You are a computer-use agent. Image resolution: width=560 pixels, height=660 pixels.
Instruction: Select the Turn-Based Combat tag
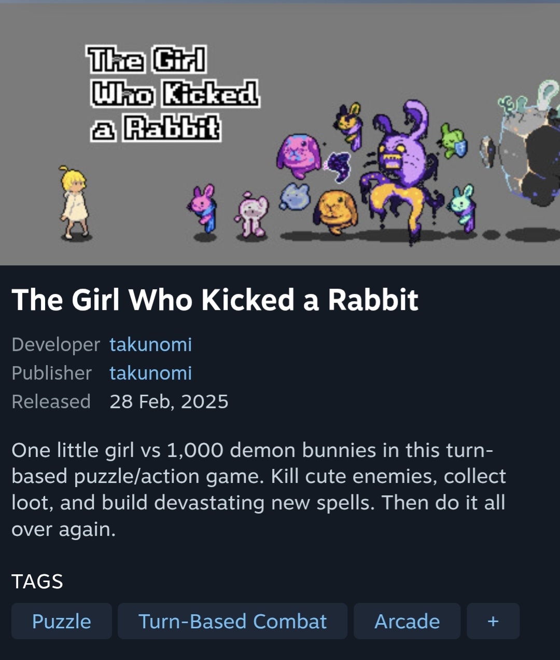coord(232,621)
